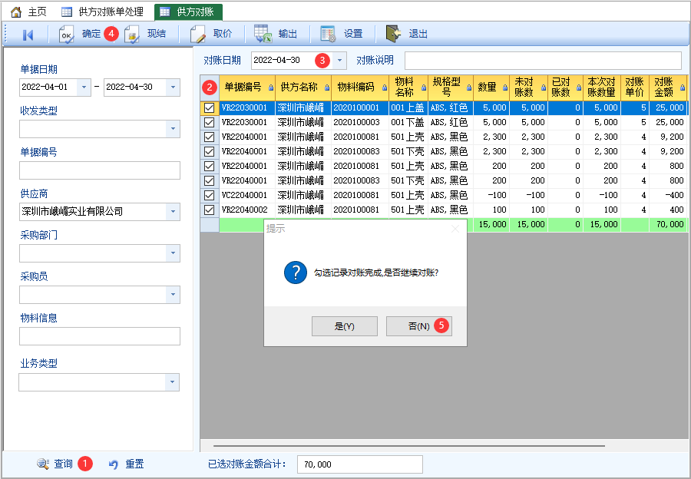This screenshot has width=691, height=479.
Task: Switch to the 供方对账单处理 tab
Action: point(102,12)
